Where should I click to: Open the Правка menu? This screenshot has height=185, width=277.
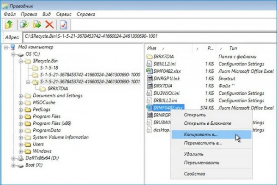tap(29, 14)
